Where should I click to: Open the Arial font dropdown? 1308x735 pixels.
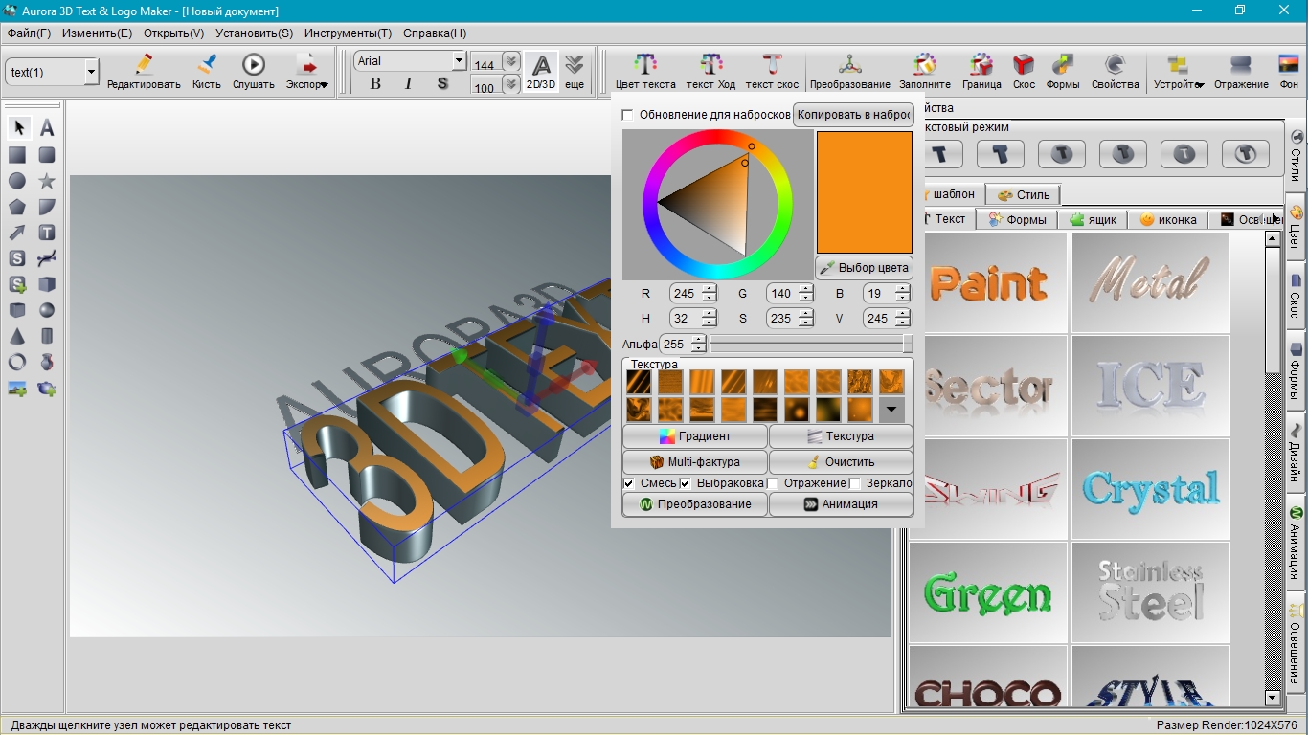pyautogui.click(x=459, y=61)
